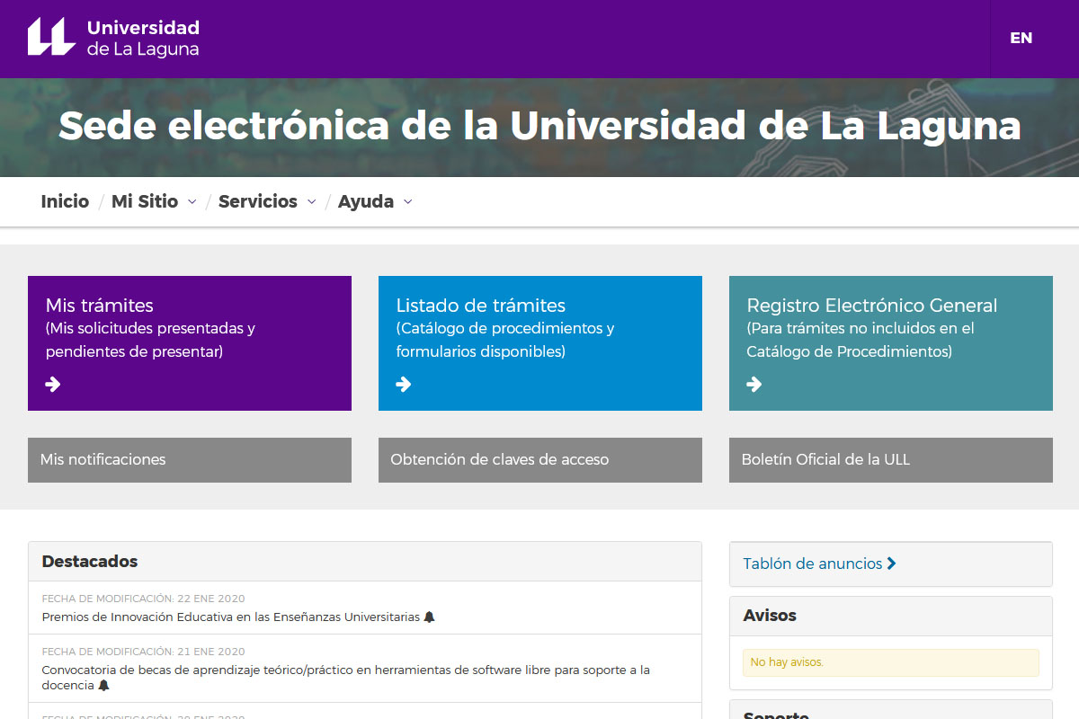Click bell icon next to Premios de Innovación Educativa

[430, 617]
